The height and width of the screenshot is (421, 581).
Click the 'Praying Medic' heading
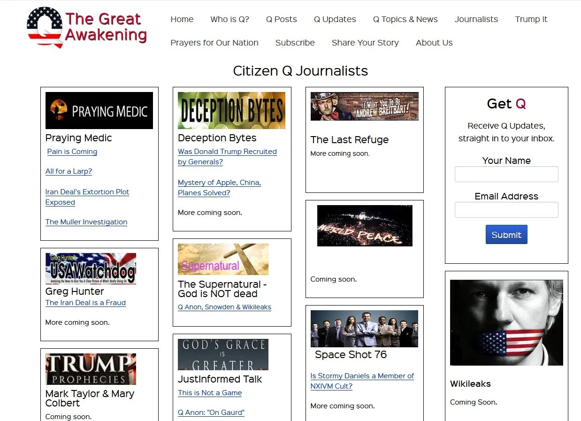point(79,138)
